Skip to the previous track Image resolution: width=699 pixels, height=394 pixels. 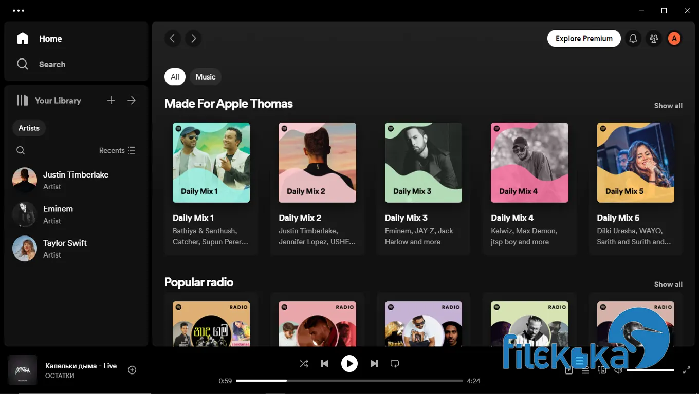click(325, 364)
